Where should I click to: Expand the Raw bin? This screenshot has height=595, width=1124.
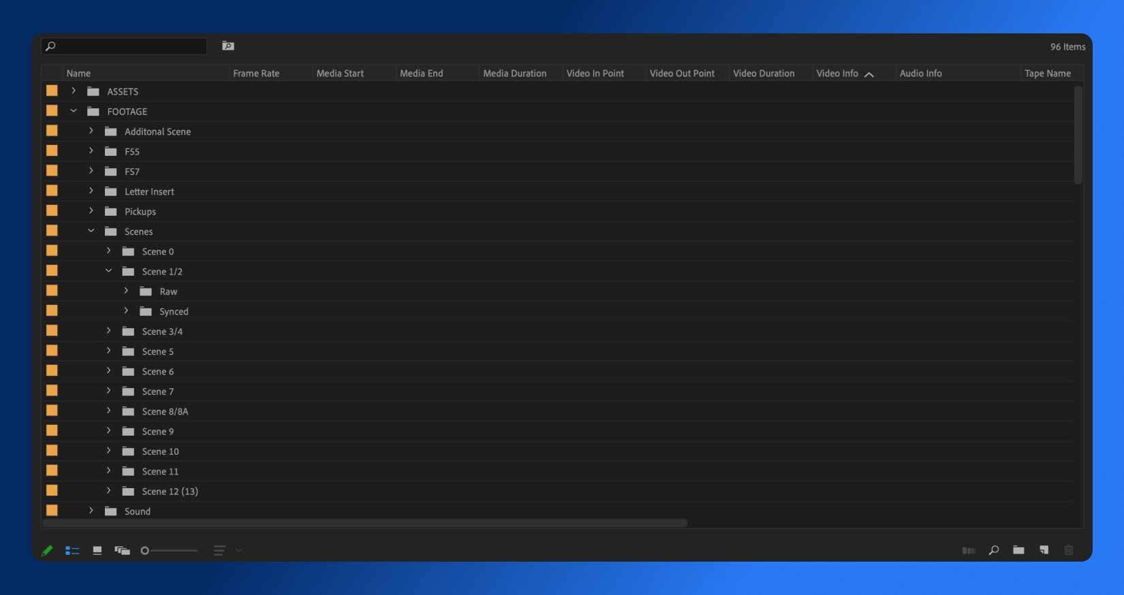(x=126, y=291)
